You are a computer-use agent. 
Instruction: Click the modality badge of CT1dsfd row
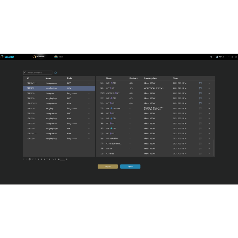coord(102,154)
